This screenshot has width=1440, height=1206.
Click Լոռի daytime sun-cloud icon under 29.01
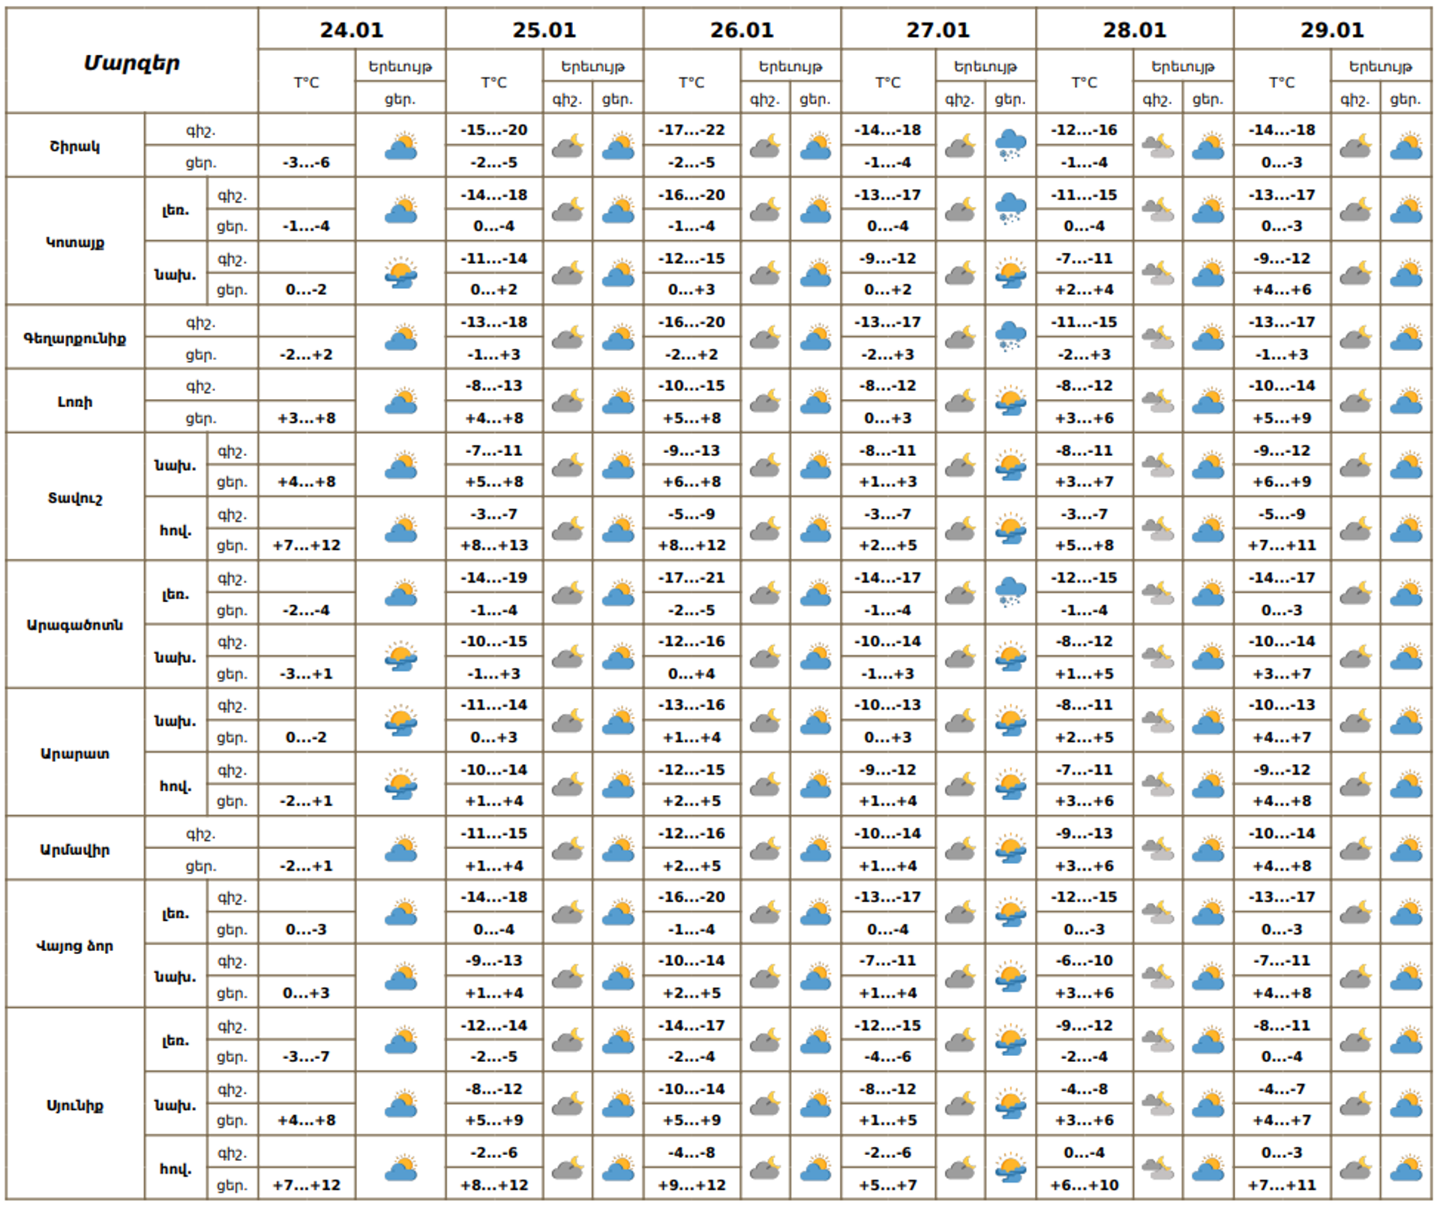pyautogui.click(x=1405, y=402)
